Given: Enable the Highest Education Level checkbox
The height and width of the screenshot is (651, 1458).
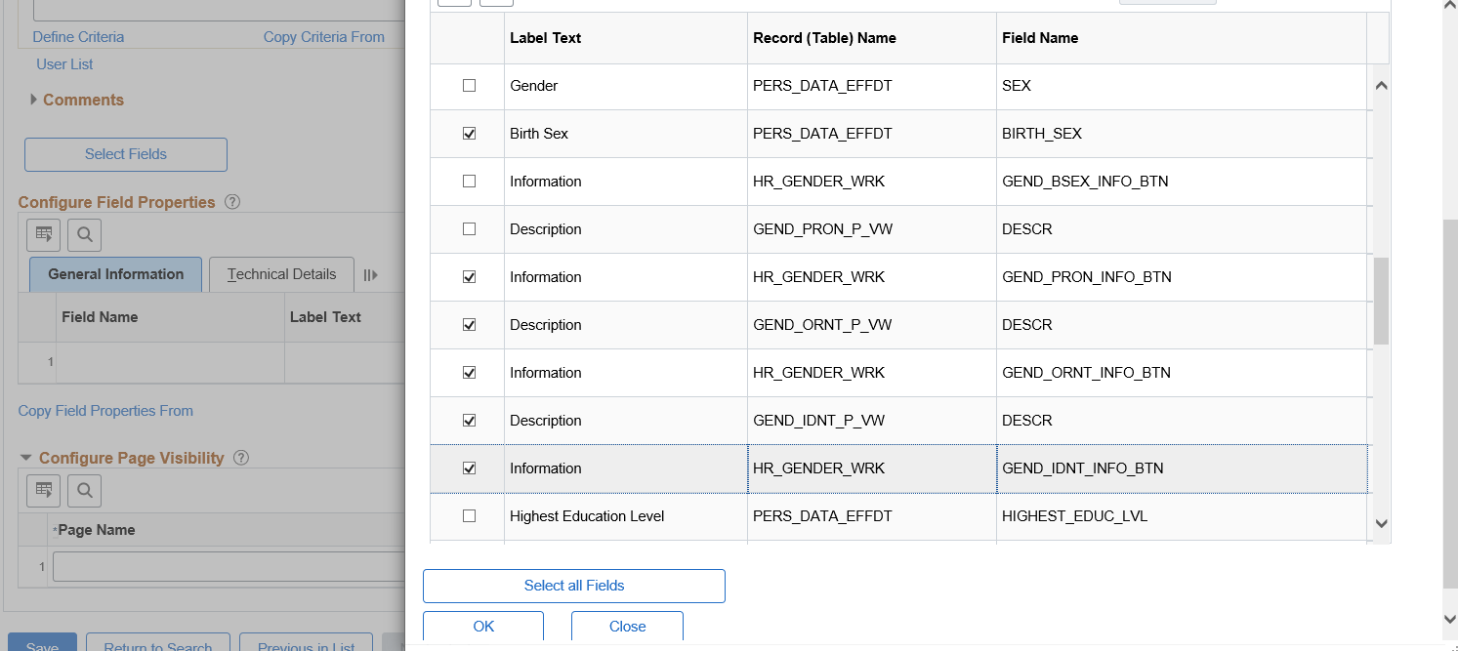Looking at the screenshot, I should pos(469,516).
